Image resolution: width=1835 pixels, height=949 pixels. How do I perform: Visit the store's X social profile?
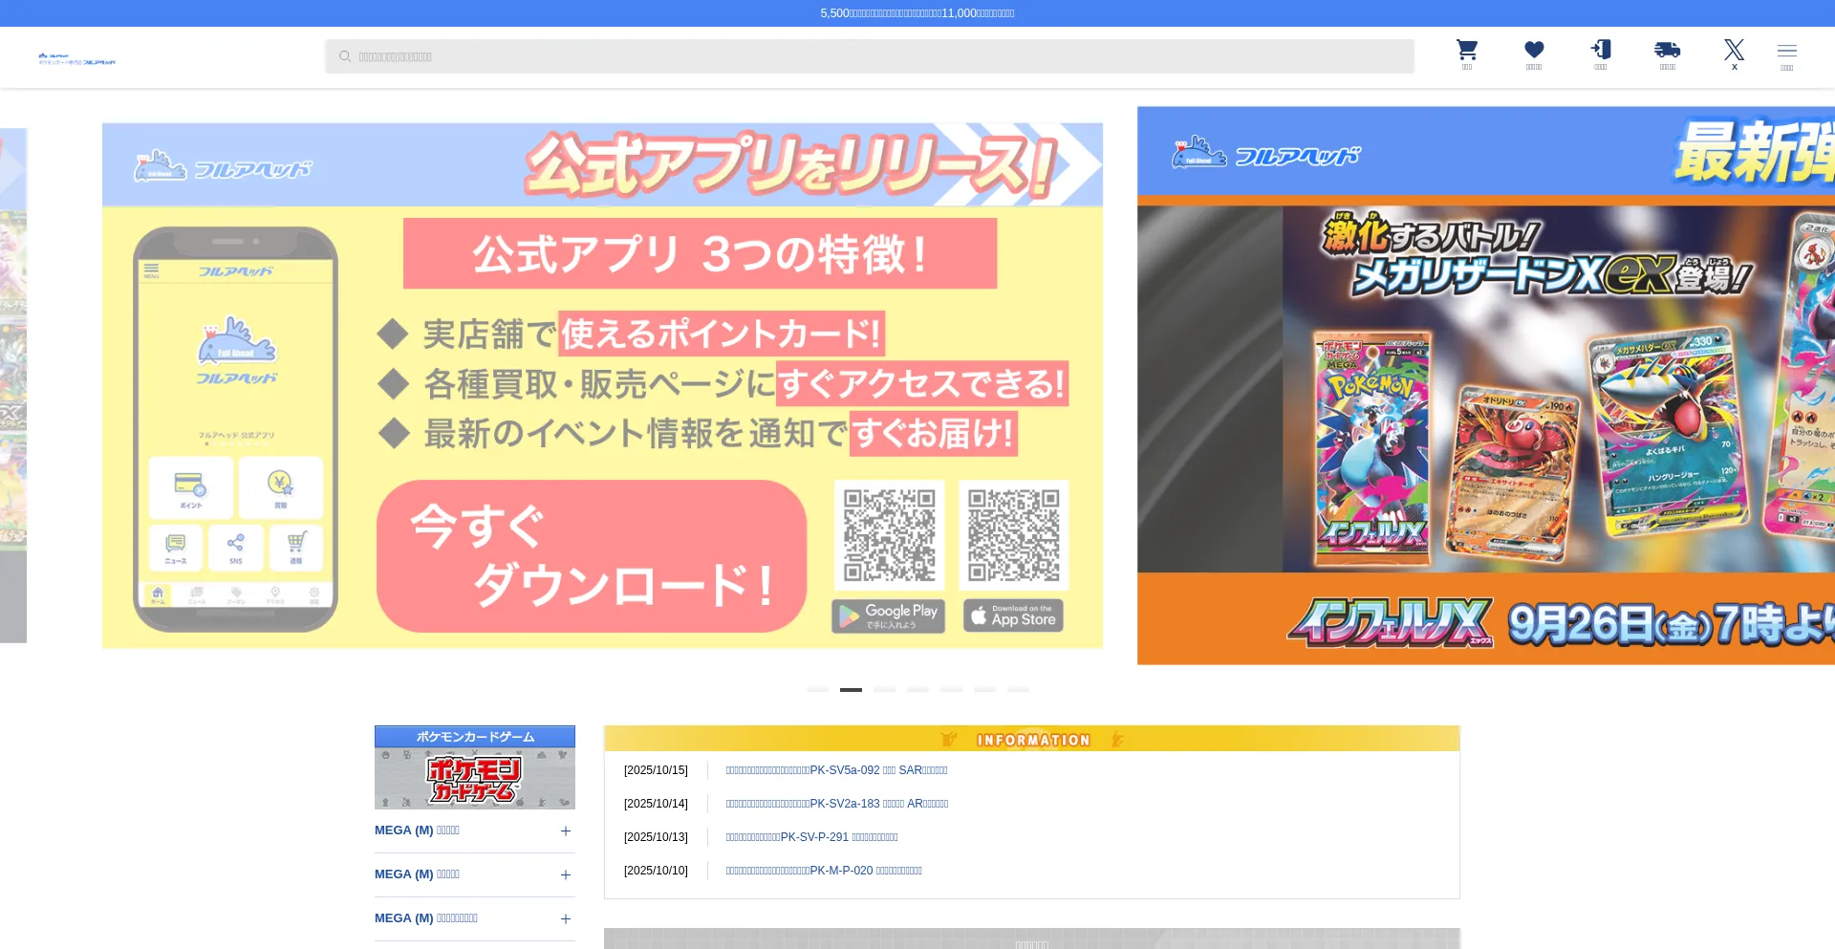[1734, 54]
